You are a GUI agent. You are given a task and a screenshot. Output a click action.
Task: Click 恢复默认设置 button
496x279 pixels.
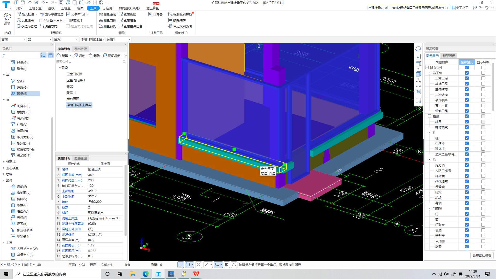point(482,255)
